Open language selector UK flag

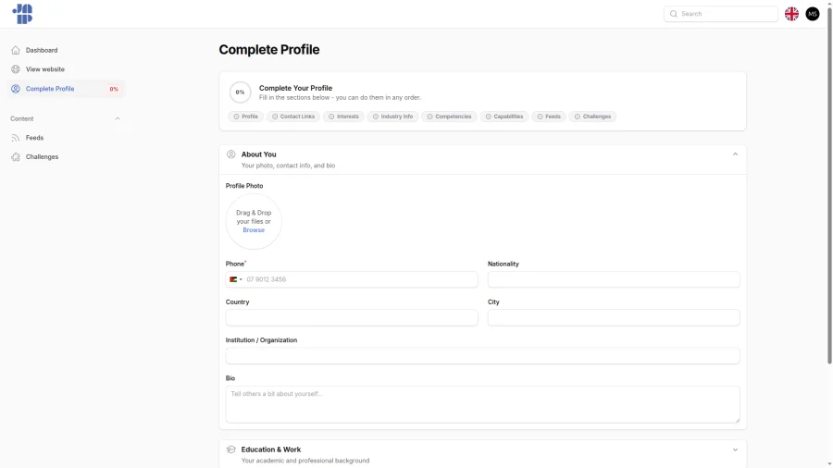pyautogui.click(x=791, y=14)
